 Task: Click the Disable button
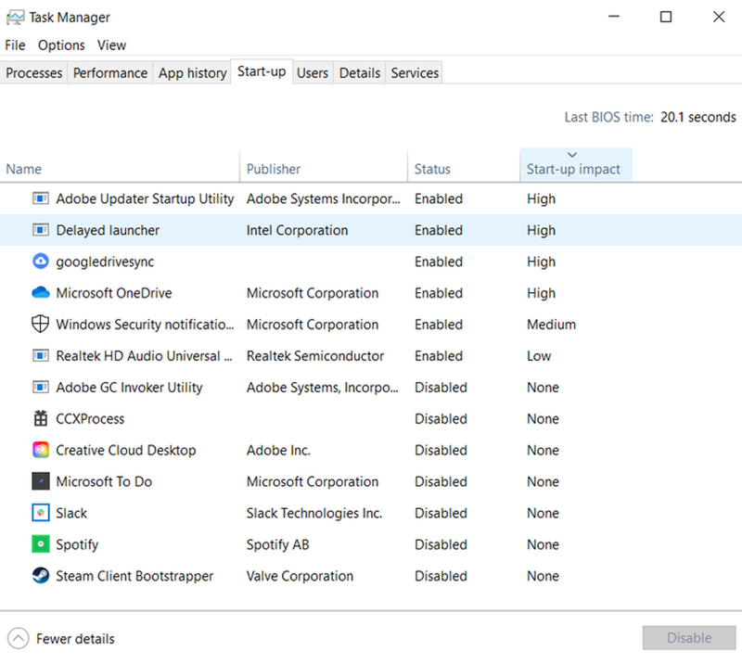click(688, 638)
